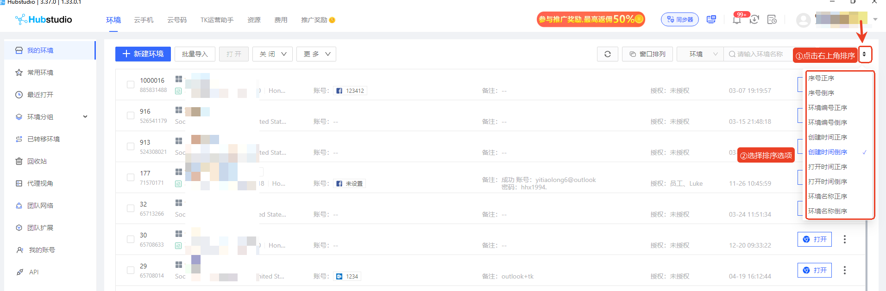Click the 新建环境 button
This screenshot has width=886, height=291.
pos(143,54)
